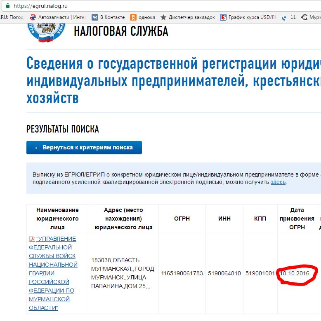Click the green secure padlock icon

(x=7, y=6)
